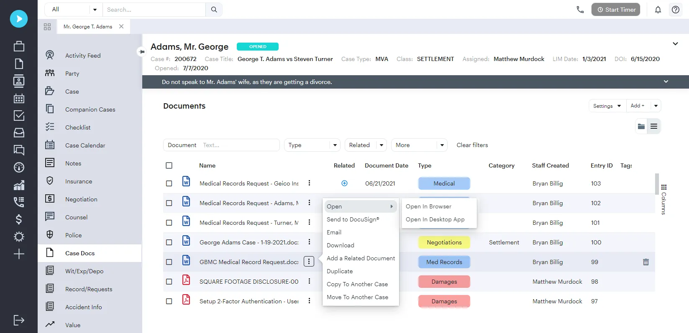This screenshot has width=689, height=333.
Task: Select checkbox for SQUARE FOOTAGE DISCLOSURE document
Action: tap(169, 282)
